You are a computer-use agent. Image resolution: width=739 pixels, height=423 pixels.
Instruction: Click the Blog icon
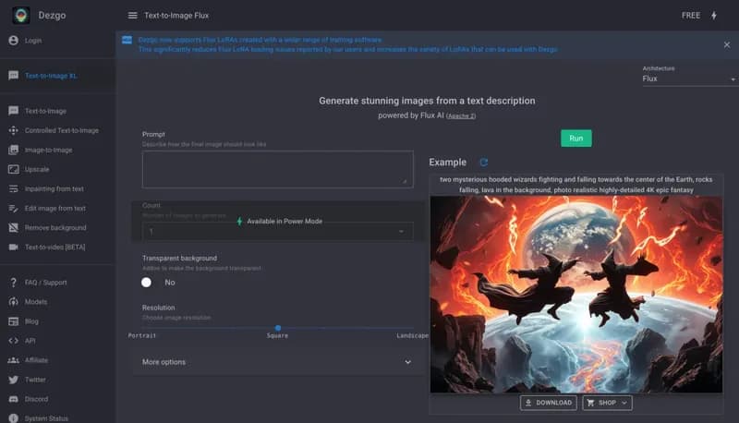pyautogui.click(x=13, y=321)
